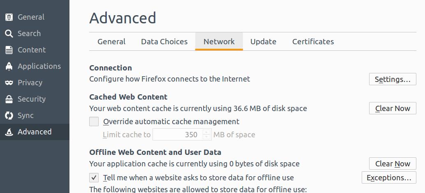Clear Now for offline web content
The height and width of the screenshot is (193, 425).
coord(393,164)
